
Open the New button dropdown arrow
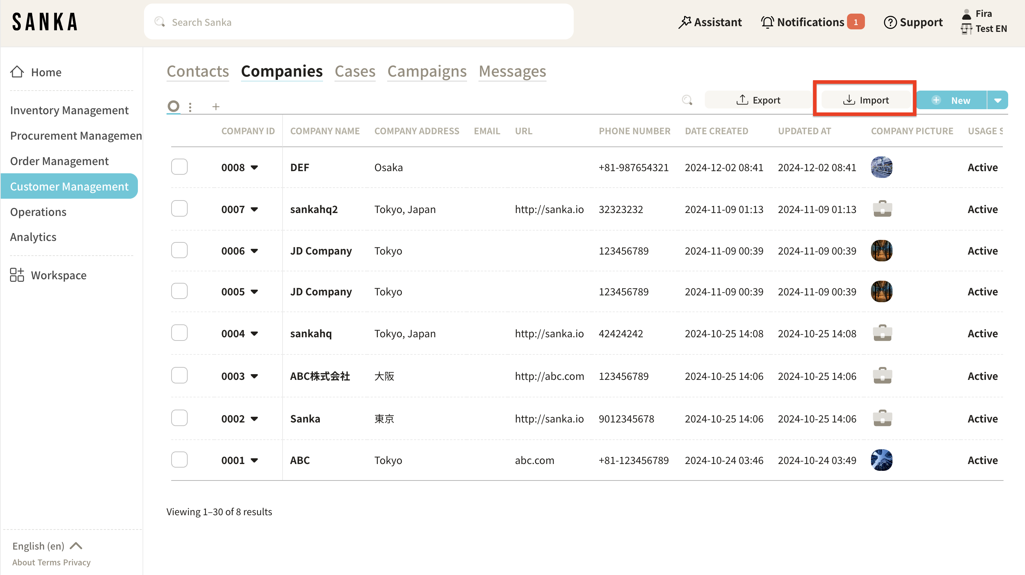click(x=997, y=100)
